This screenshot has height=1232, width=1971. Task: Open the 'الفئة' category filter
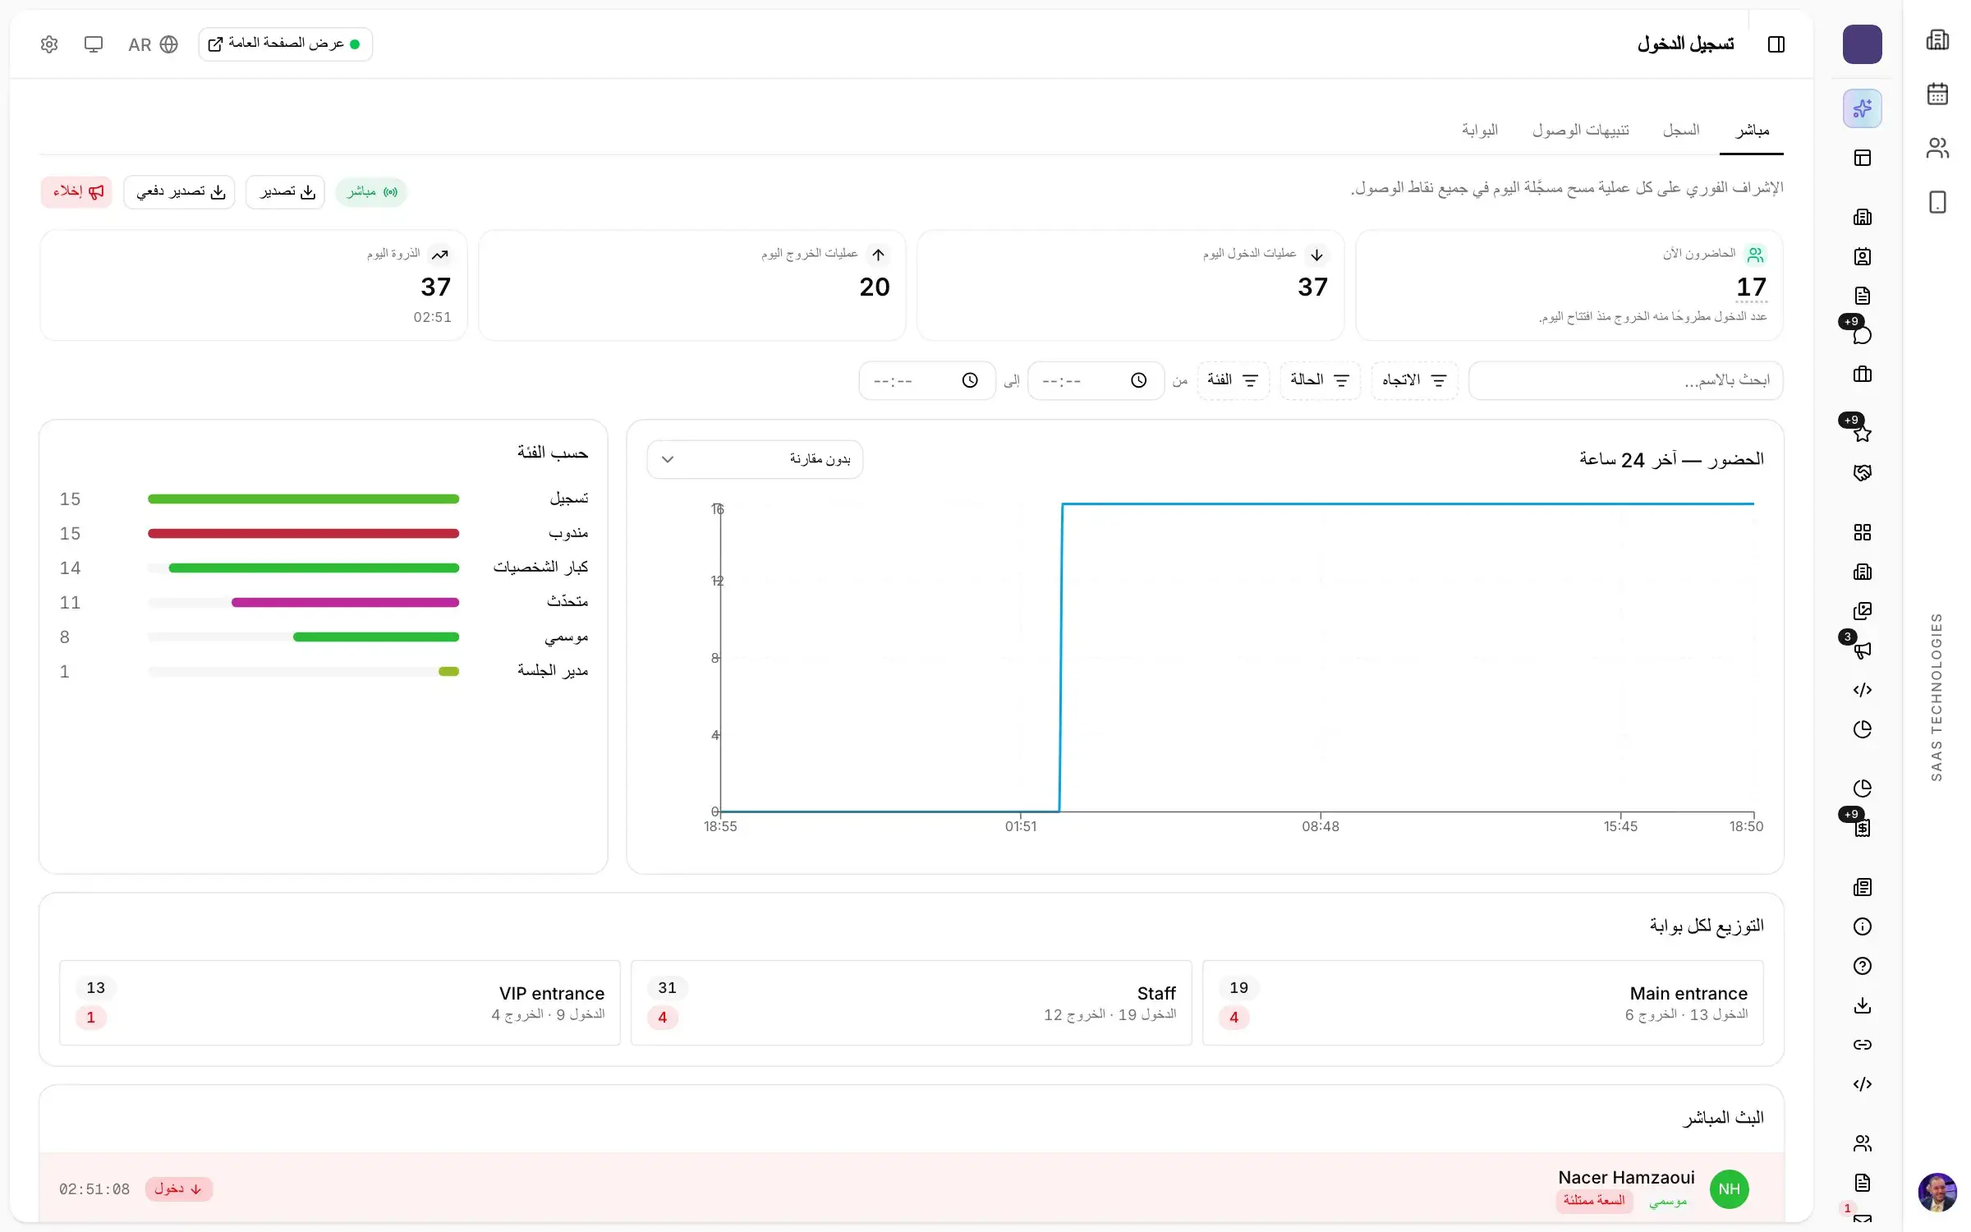pyautogui.click(x=1233, y=380)
